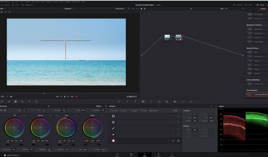Pick white point beside Gain
The image size is (268, 157).
[x=57, y=115]
